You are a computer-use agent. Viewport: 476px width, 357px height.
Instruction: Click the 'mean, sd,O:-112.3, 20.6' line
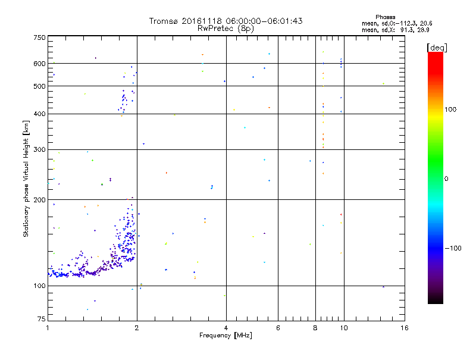click(397, 23)
